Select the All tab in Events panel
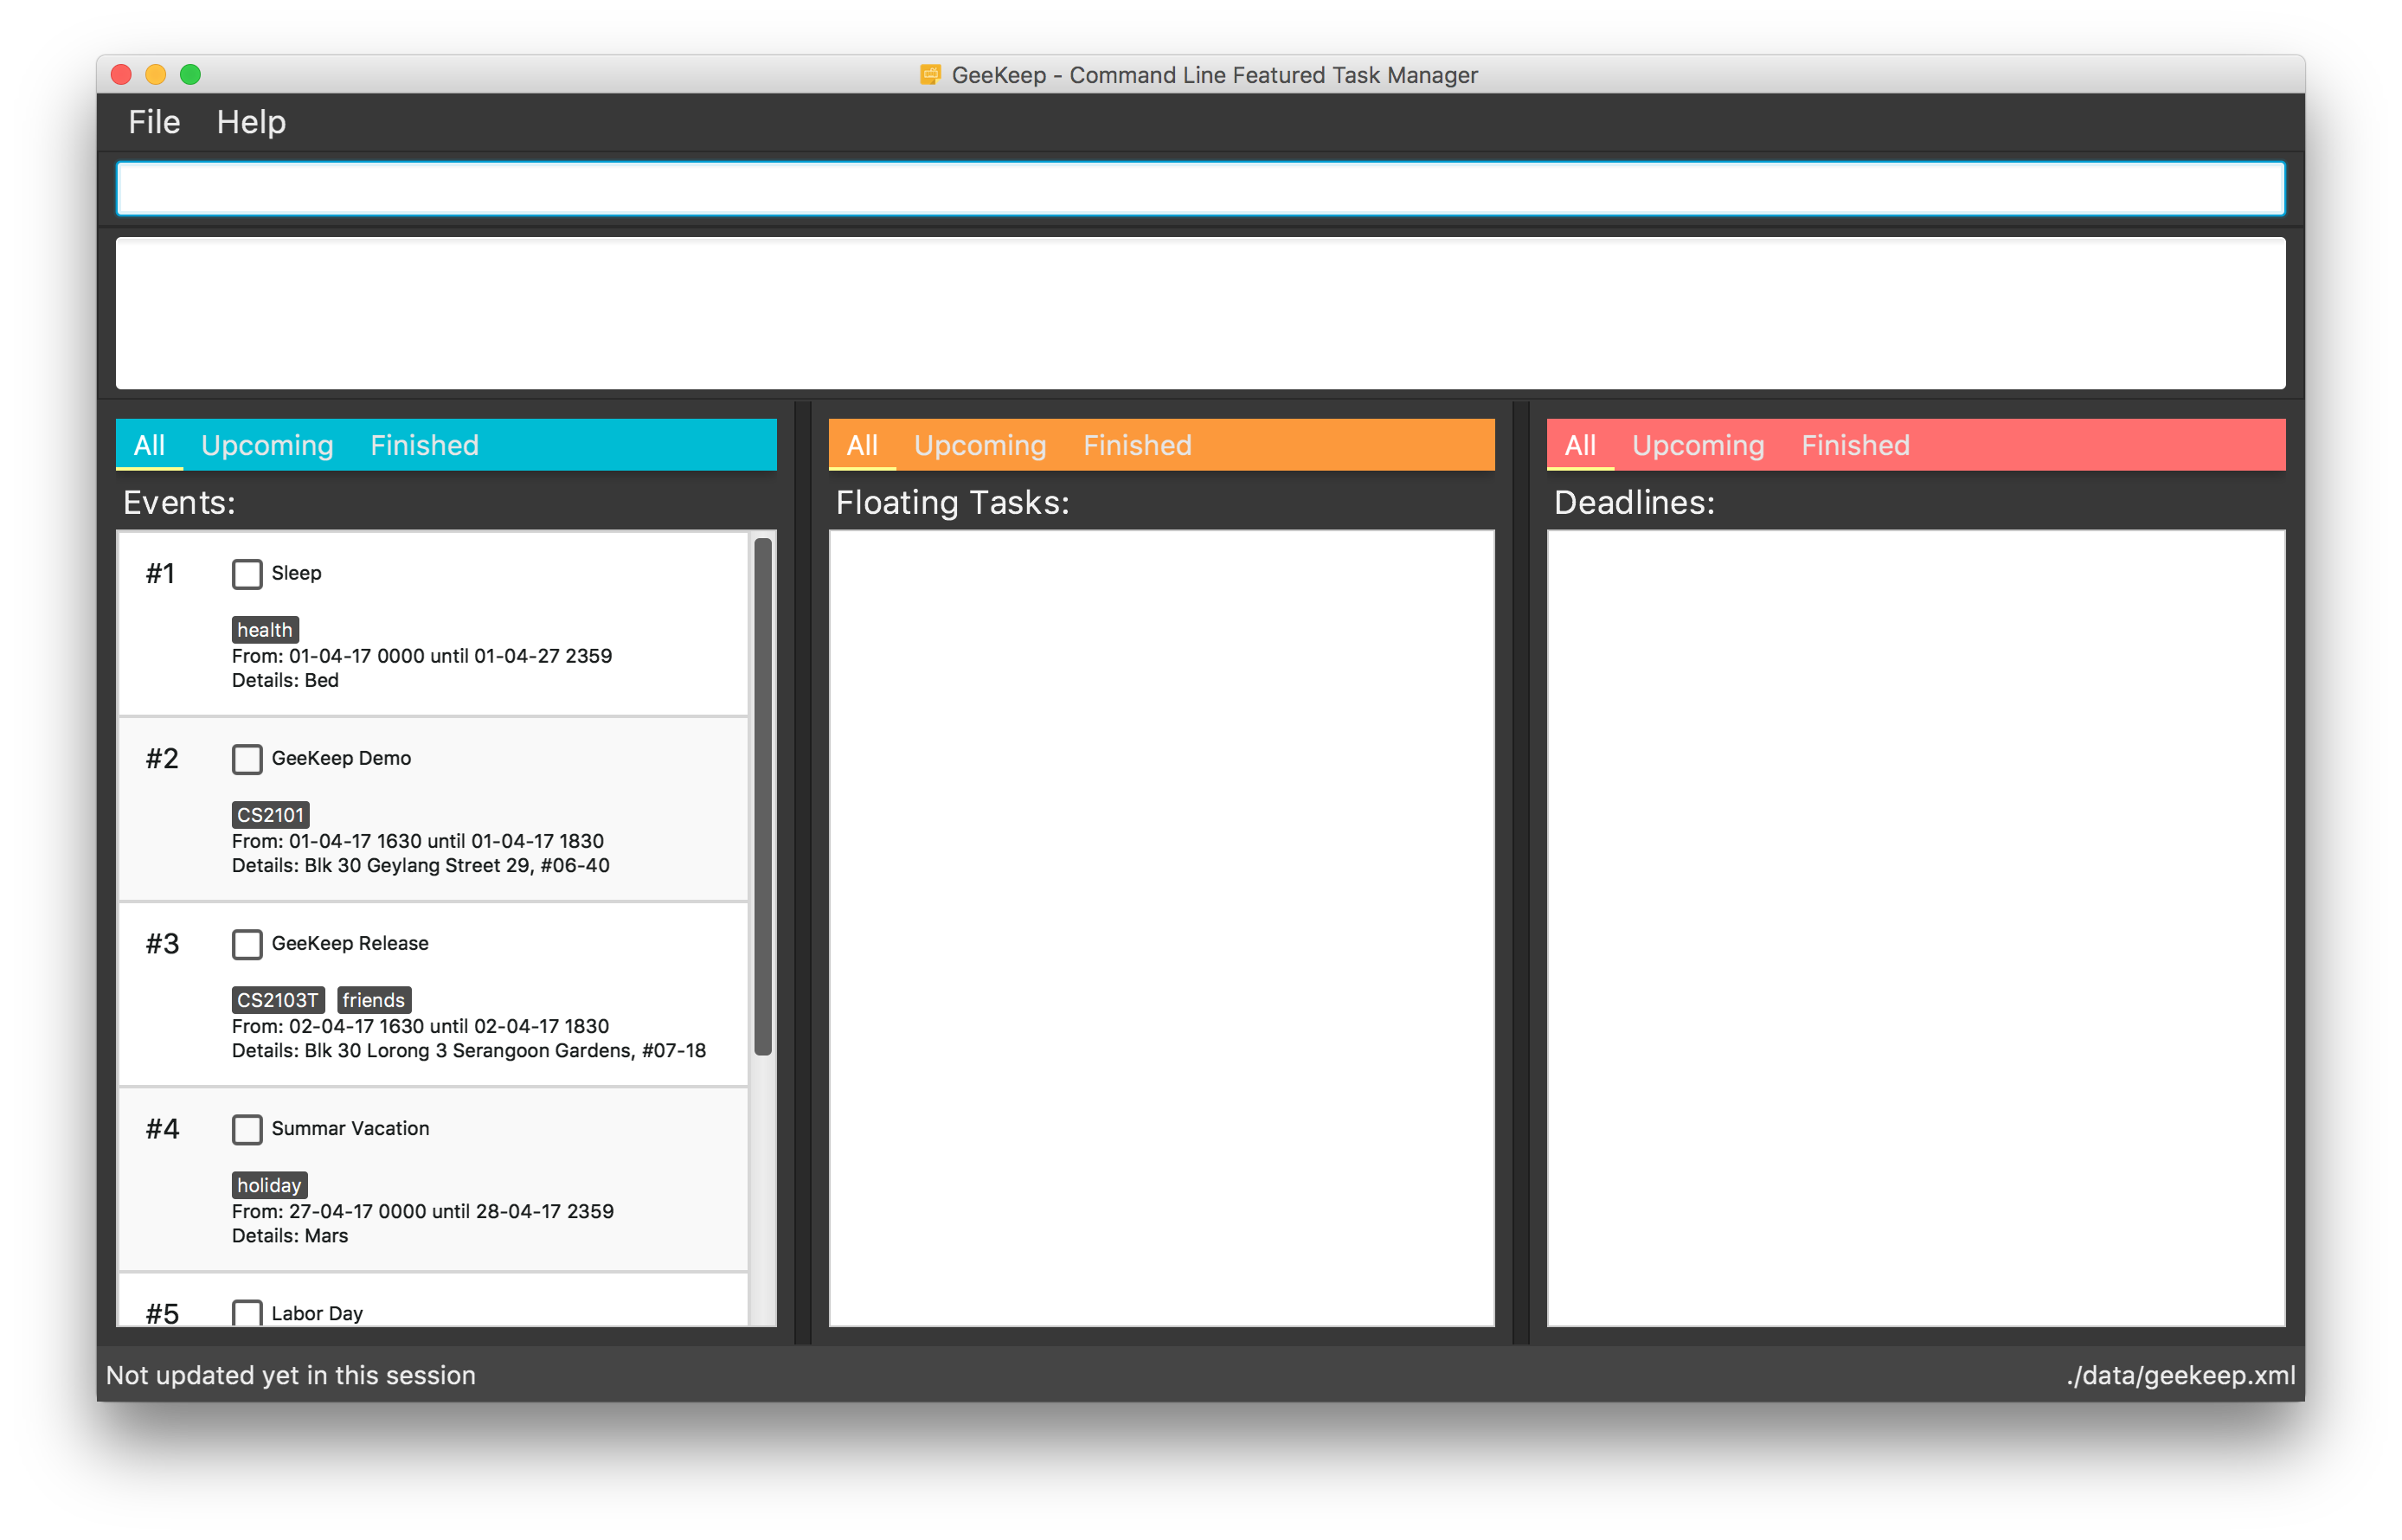 [151, 445]
